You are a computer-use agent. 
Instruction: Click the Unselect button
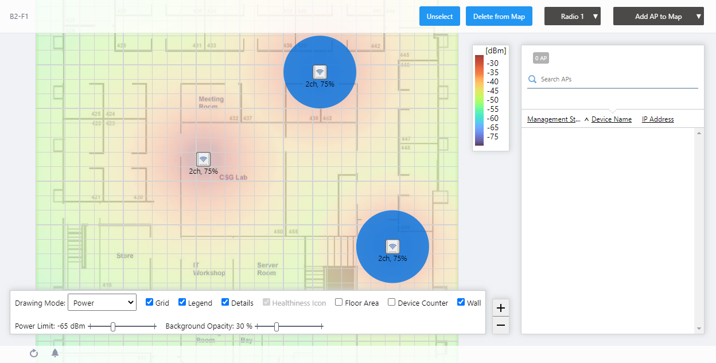pos(439,17)
